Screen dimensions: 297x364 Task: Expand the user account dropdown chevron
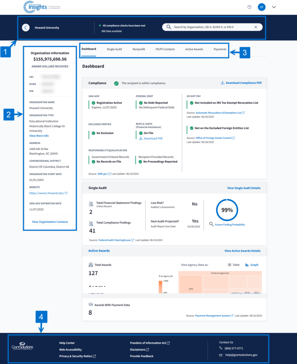tap(274, 7)
